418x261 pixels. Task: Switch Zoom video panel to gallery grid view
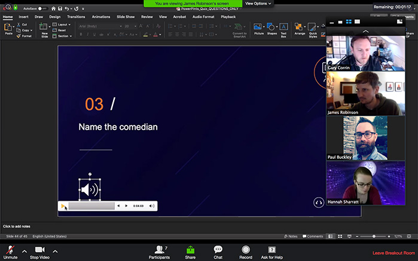(x=349, y=22)
